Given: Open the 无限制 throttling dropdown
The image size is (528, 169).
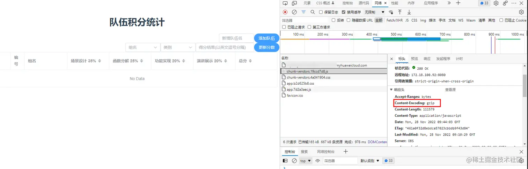Looking at the screenshot, I should pos(374,12).
